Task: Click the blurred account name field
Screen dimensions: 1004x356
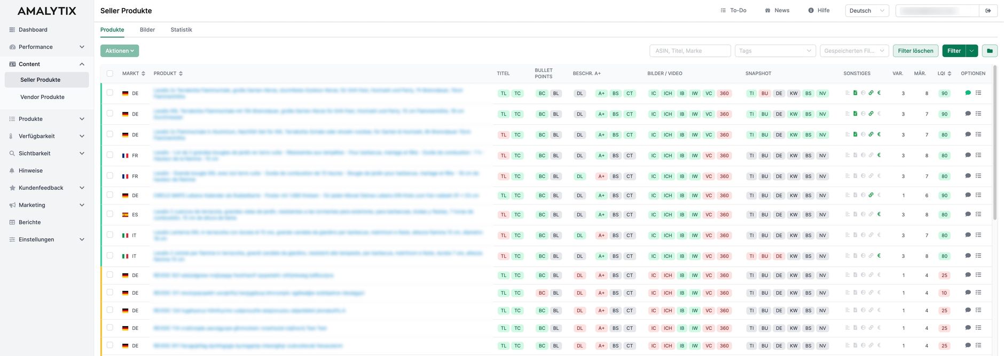Action: point(937,11)
